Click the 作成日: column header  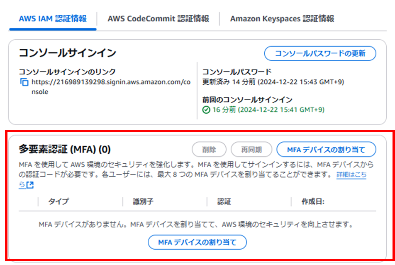(x=313, y=201)
